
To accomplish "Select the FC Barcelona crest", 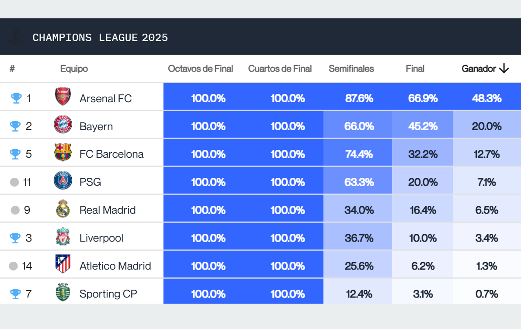I will tap(63, 154).
